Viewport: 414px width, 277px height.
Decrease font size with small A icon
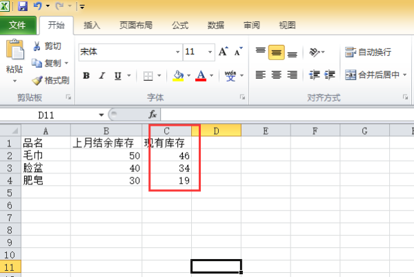point(239,51)
